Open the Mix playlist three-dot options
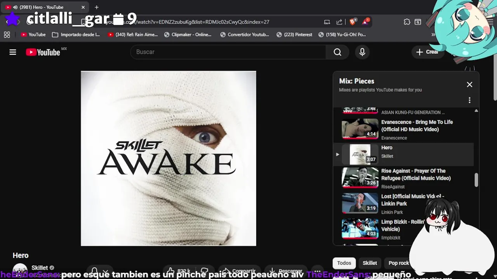The image size is (497, 279). click(x=469, y=100)
